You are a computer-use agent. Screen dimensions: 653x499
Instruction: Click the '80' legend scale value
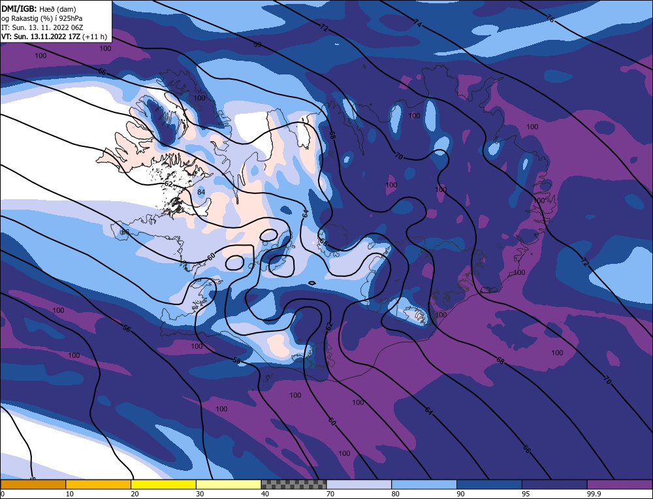[396, 494]
